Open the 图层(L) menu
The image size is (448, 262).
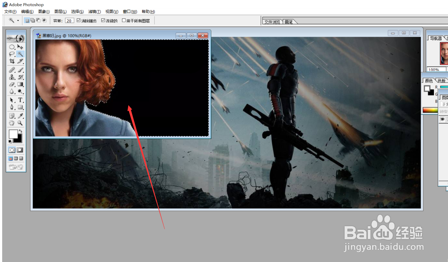click(x=61, y=12)
